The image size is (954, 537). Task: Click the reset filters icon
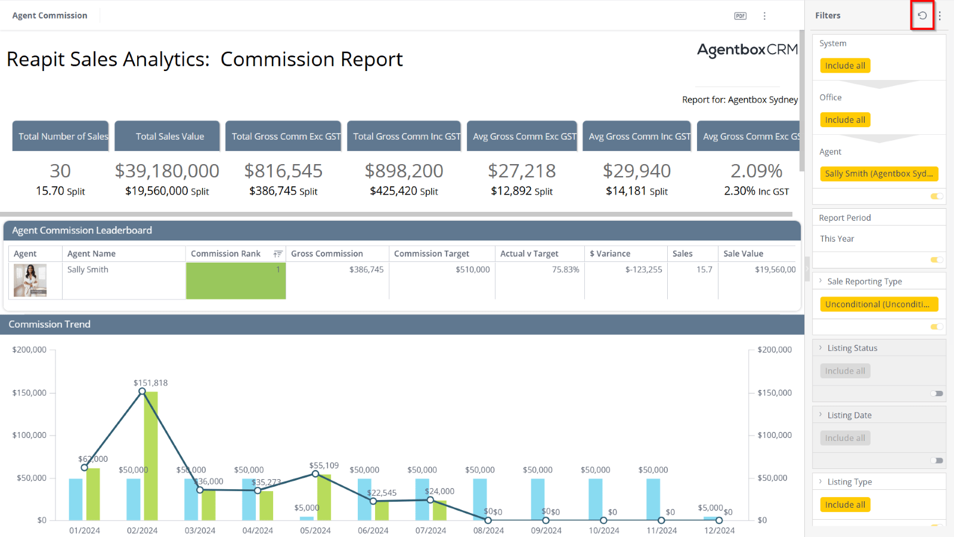pyautogui.click(x=922, y=16)
